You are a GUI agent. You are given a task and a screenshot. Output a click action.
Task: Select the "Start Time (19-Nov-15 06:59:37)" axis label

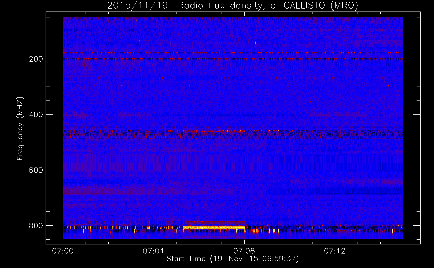click(x=233, y=259)
